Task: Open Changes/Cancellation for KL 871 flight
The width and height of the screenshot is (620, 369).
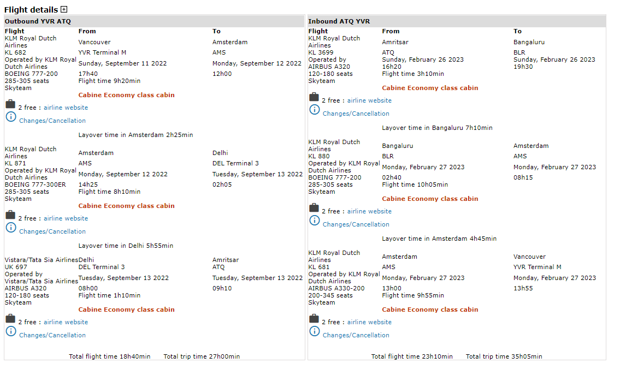Action: pyautogui.click(x=52, y=231)
